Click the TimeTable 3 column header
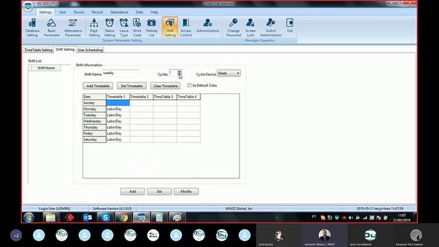Image resolution: width=439 pixels, height=247 pixels. pos(165,97)
